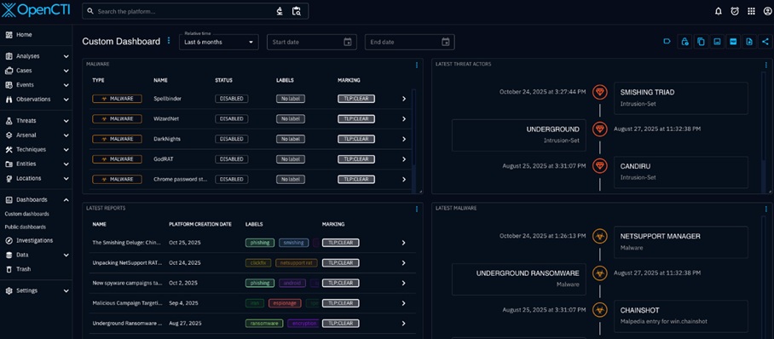Click the ransomware label tag
Viewport: 774px width, 339px height.
coord(264,324)
